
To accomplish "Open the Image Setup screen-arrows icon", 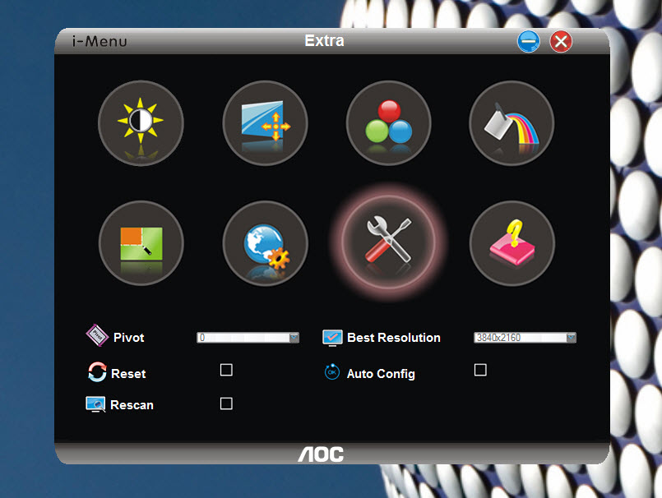I will [x=265, y=122].
